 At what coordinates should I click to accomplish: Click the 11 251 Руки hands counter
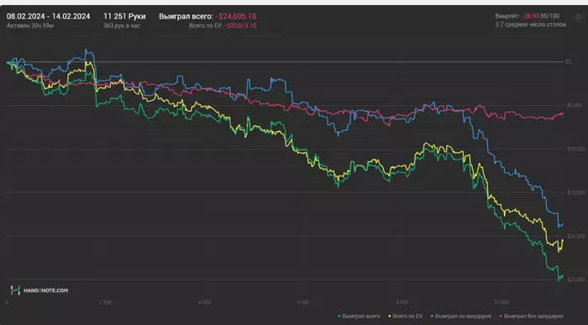[124, 17]
